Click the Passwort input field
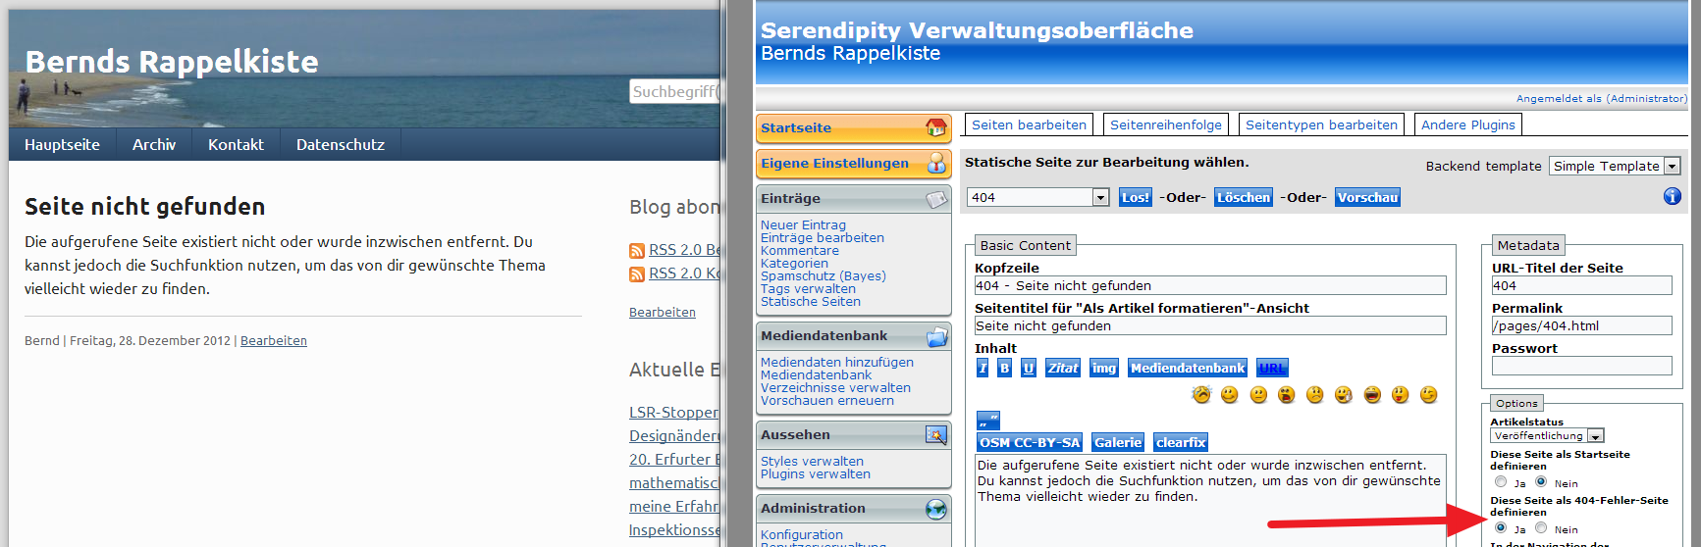Viewport: 1701px width, 547px height. (1581, 366)
